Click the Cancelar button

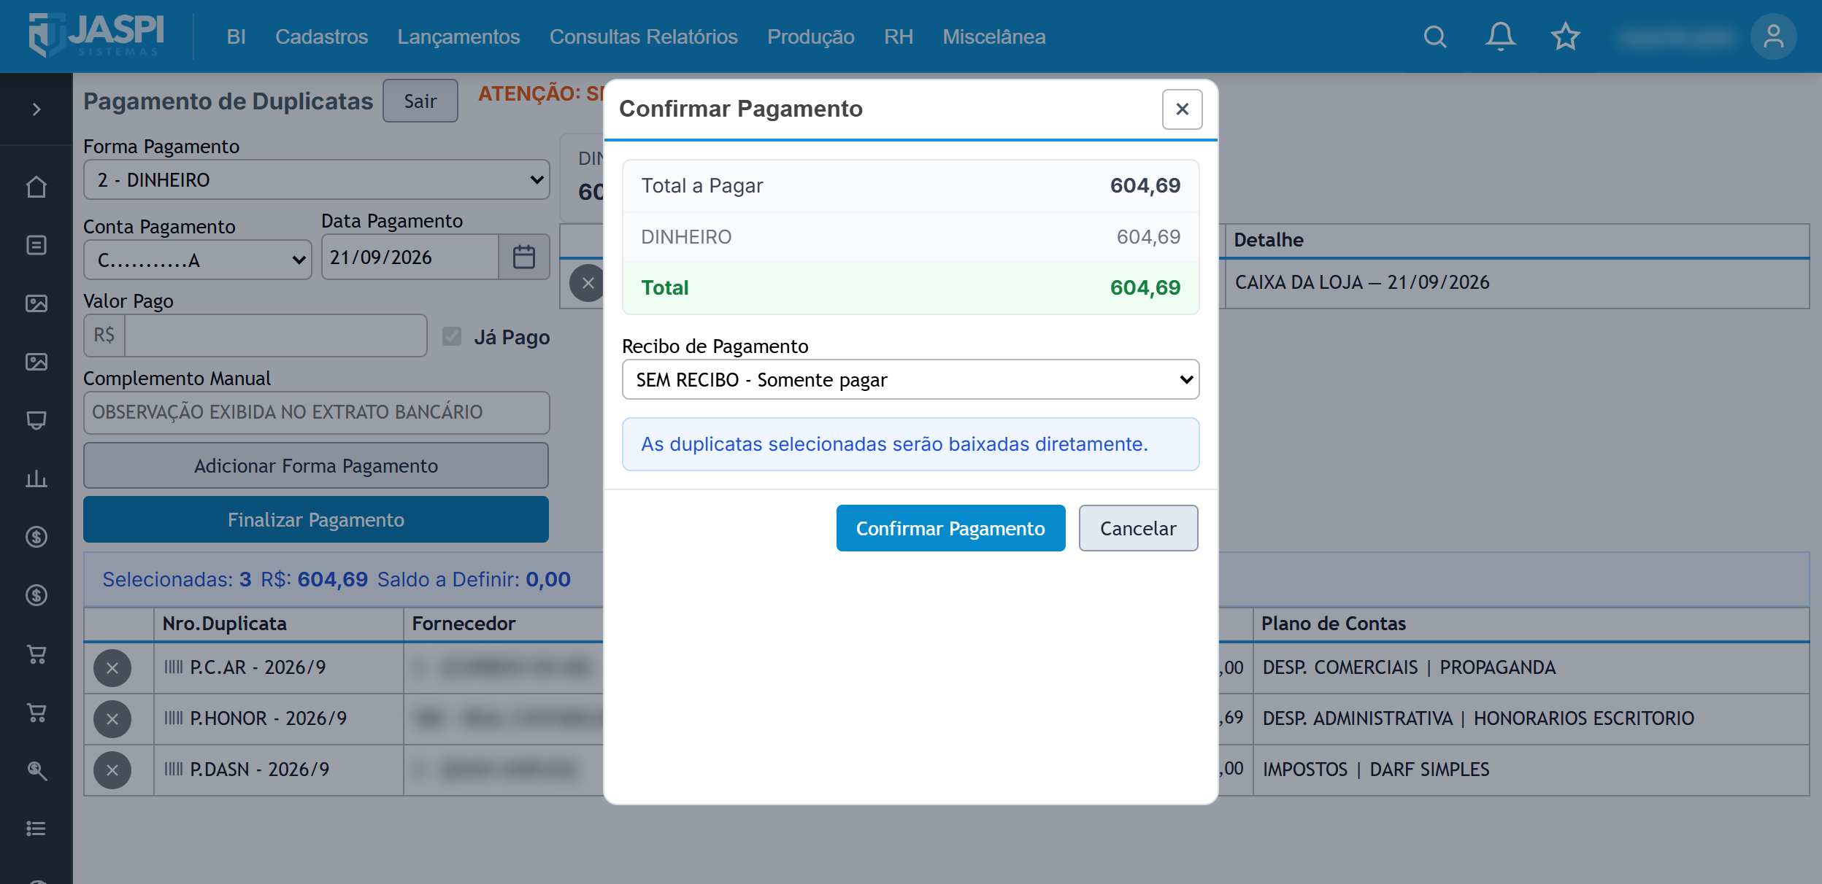point(1138,528)
